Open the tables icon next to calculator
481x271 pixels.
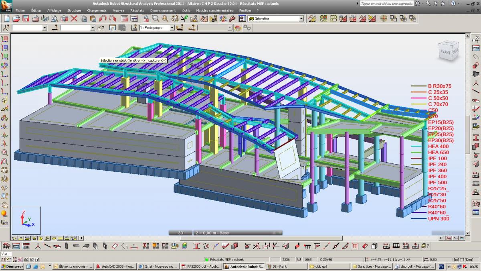pyautogui.click(x=134, y=18)
